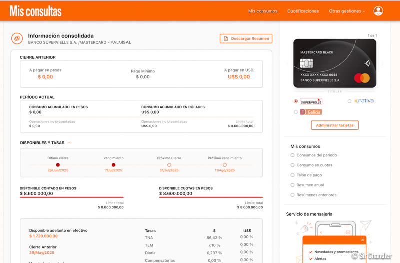Image resolution: width=400 pixels, height=263 pixels.
Task: Close the notifications popup
Action: 363,240
